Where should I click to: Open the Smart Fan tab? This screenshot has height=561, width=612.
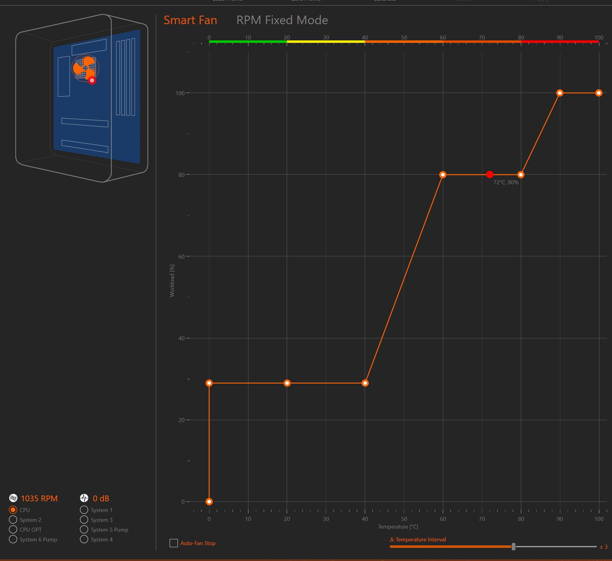pyautogui.click(x=190, y=20)
